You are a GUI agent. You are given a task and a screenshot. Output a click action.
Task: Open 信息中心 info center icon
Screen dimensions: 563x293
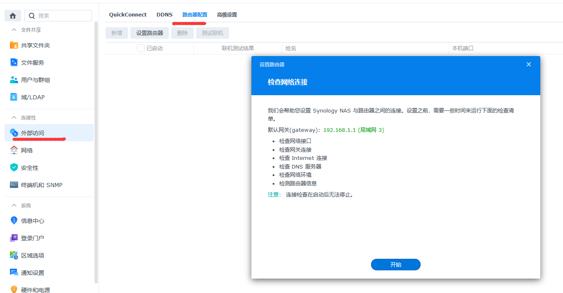(14, 221)
